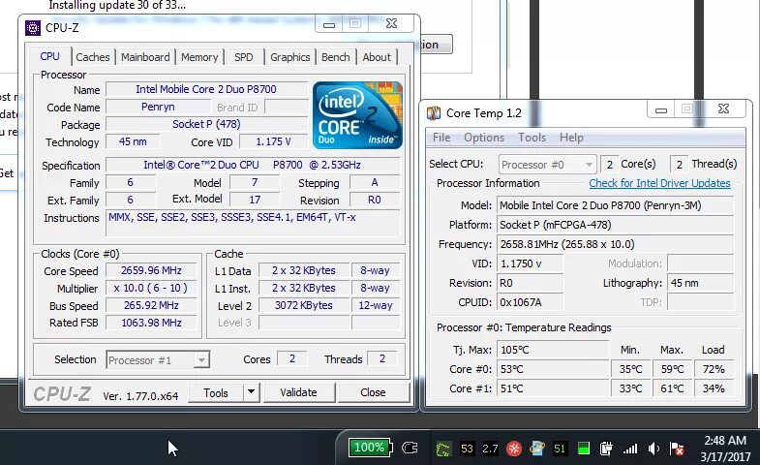Viewport: 760px width, 465px height.
Task: Click the green dotted tray icon
Action: pyautogui.click(x=443, y=449)
